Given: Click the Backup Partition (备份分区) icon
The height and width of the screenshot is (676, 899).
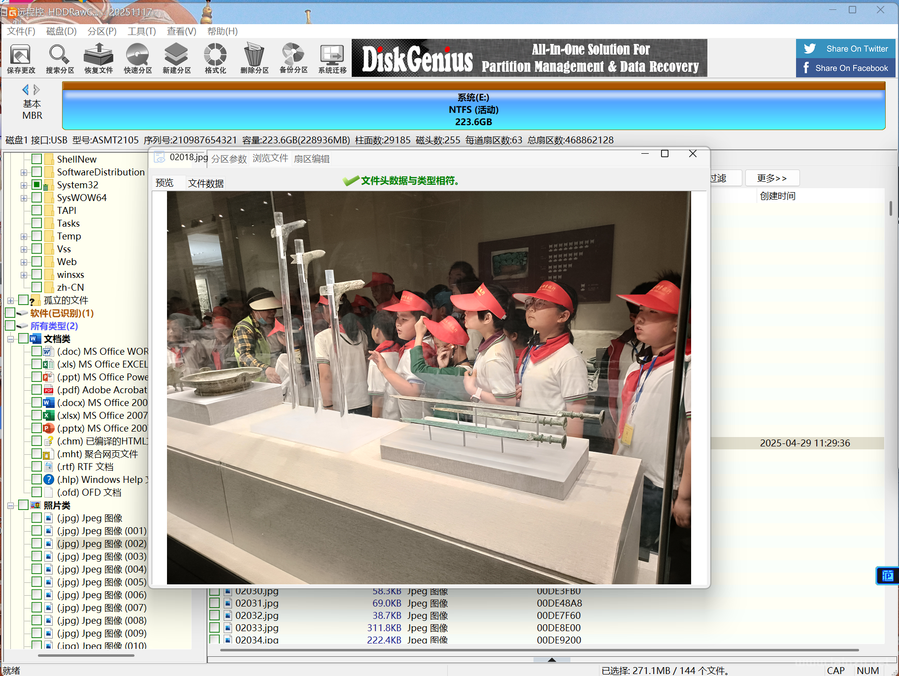Looking at the screenshot, I should click(x=293, y=58).
